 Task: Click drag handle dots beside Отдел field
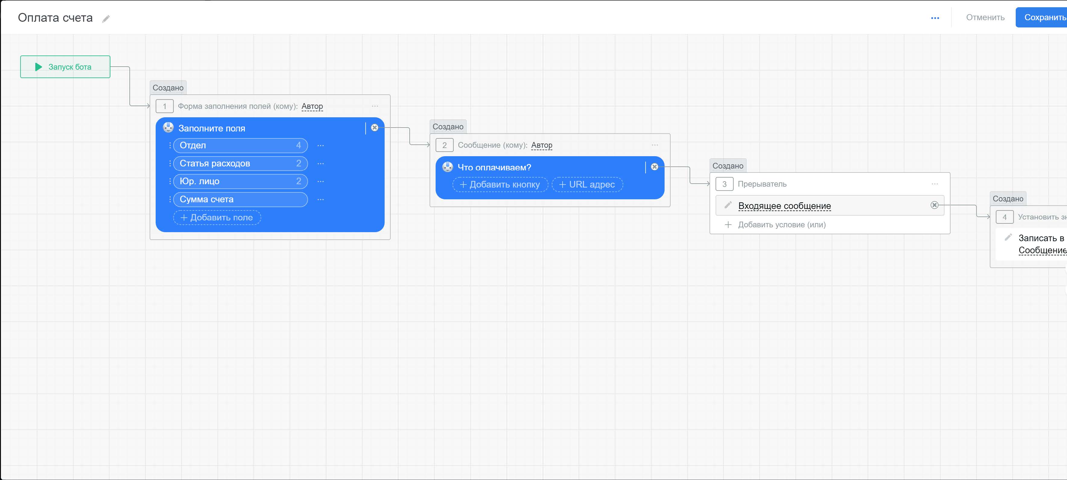[x=170, y=145]
